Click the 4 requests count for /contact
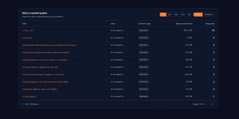Viewport: 239px width, 119px height. coord(214,38)
